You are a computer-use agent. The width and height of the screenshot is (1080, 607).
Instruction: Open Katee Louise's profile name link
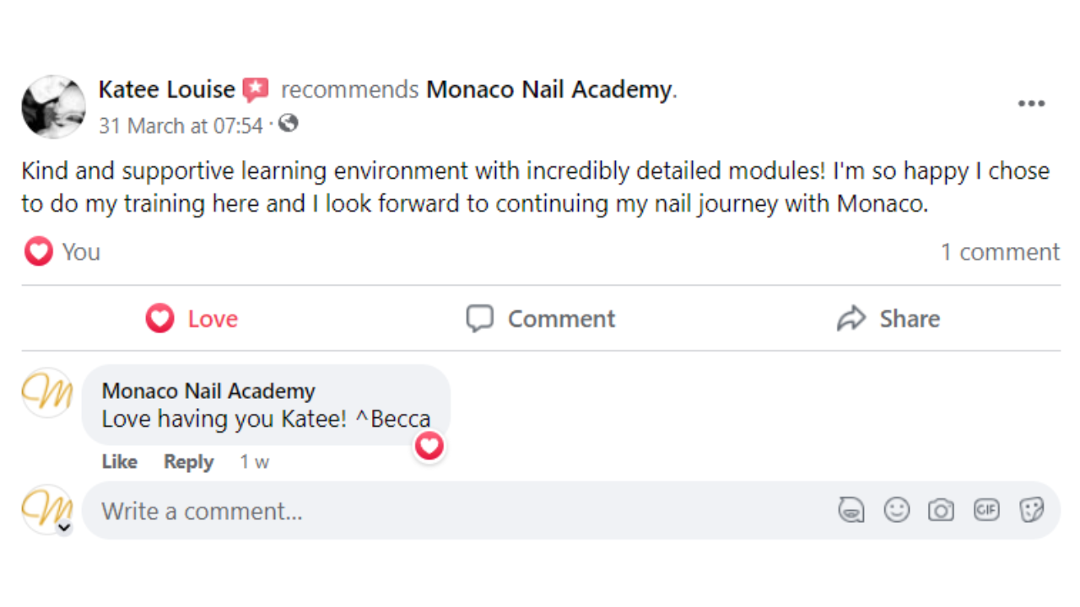coord(166,89)
